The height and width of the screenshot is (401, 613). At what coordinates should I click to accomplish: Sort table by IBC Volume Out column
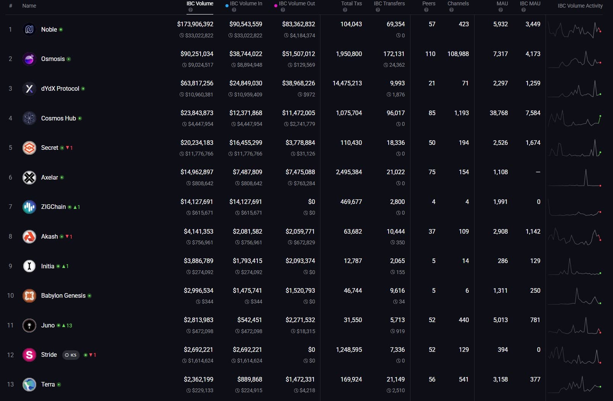coord(297,3)
